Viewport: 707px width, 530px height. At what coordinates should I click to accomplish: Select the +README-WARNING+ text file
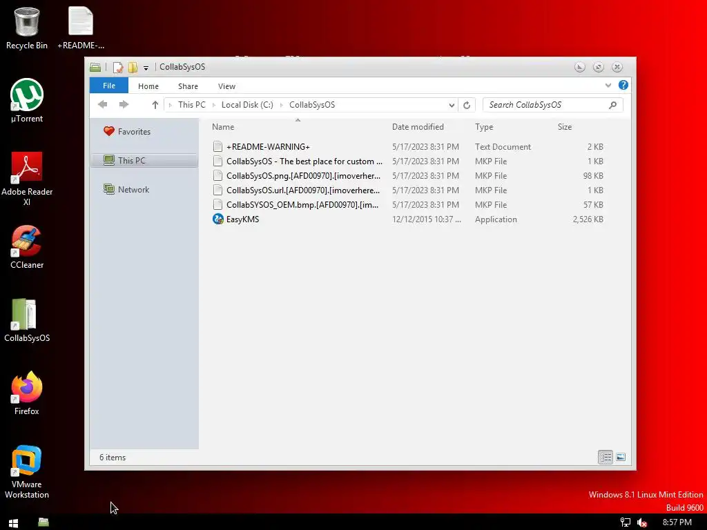(268, 146)
